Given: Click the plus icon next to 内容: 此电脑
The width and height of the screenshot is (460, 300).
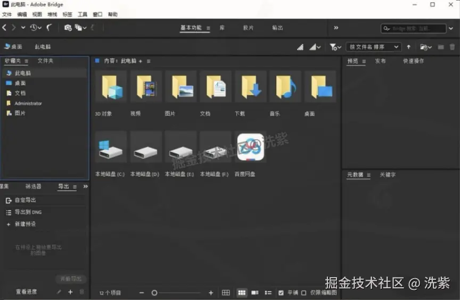Looking at the screenshot, I should [141, 61].
